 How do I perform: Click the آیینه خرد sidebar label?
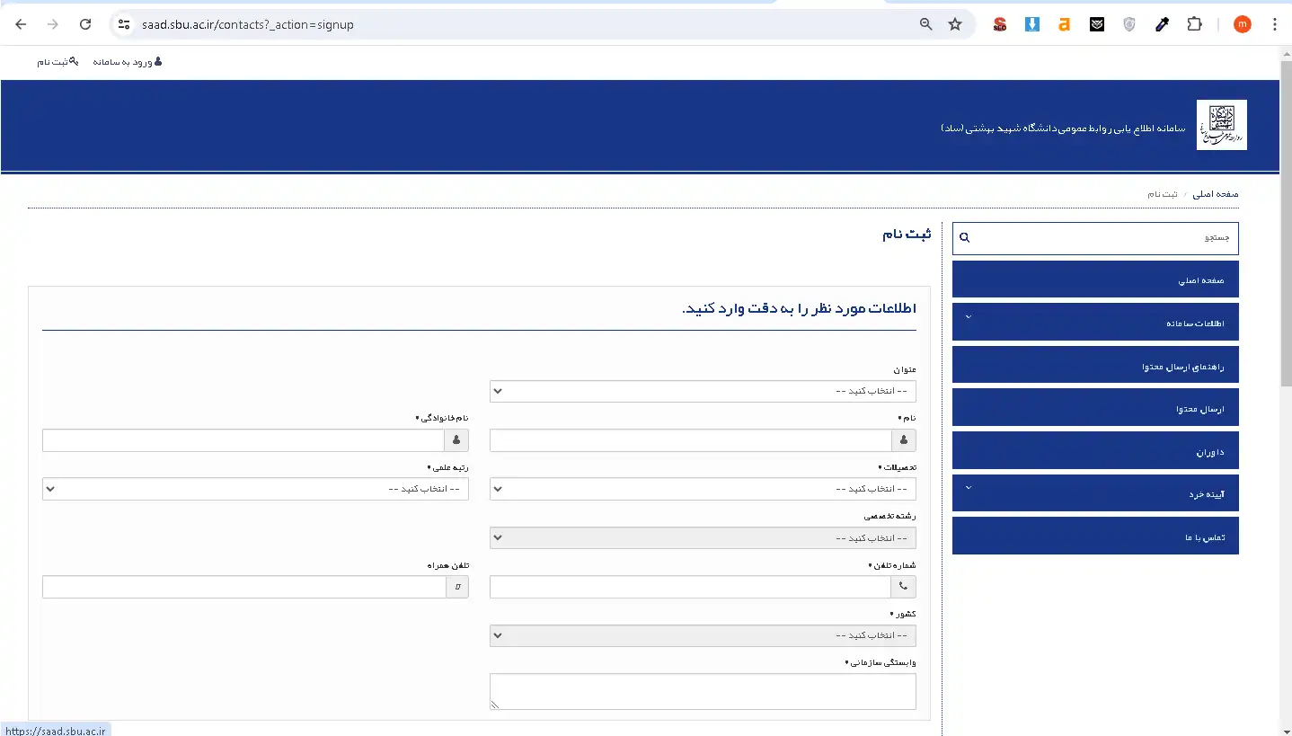point(1208,495)
